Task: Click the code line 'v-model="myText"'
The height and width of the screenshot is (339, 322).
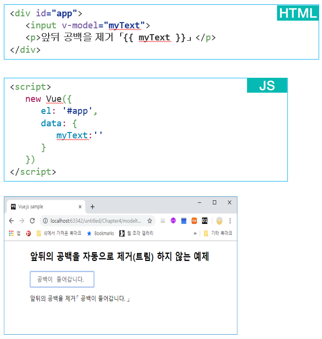Action: [x=103, y=25]
